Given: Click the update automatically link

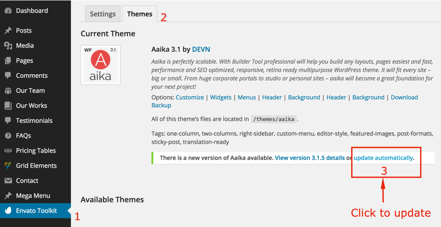Looking at the screenshot, I should pyautogui.click(x=383, y=158).
